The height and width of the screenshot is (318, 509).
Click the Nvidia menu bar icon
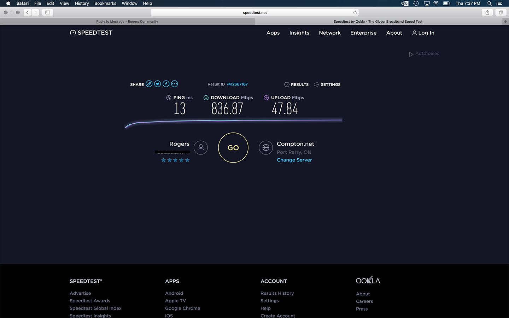(405, 3)
